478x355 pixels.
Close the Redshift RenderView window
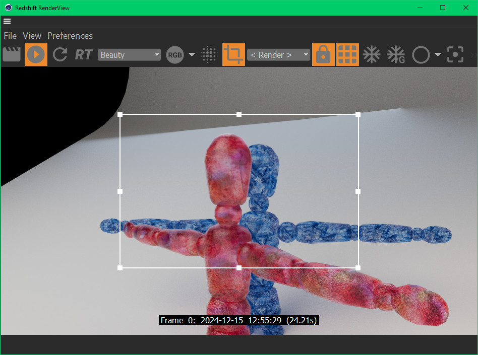click(466, 8)
